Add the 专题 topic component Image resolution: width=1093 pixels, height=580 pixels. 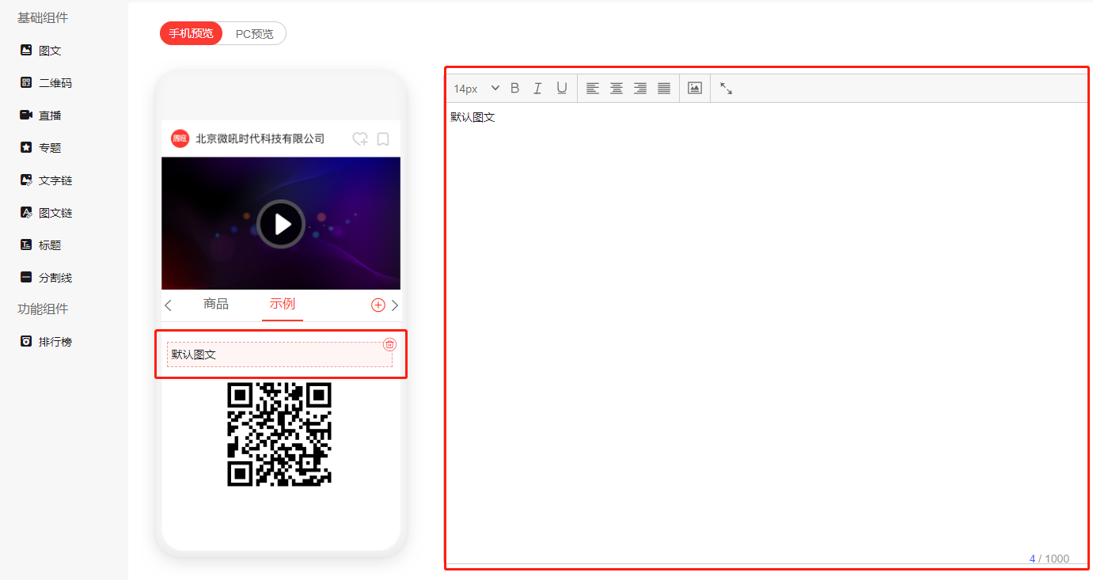pyautogui.click(x=41, y=148)
